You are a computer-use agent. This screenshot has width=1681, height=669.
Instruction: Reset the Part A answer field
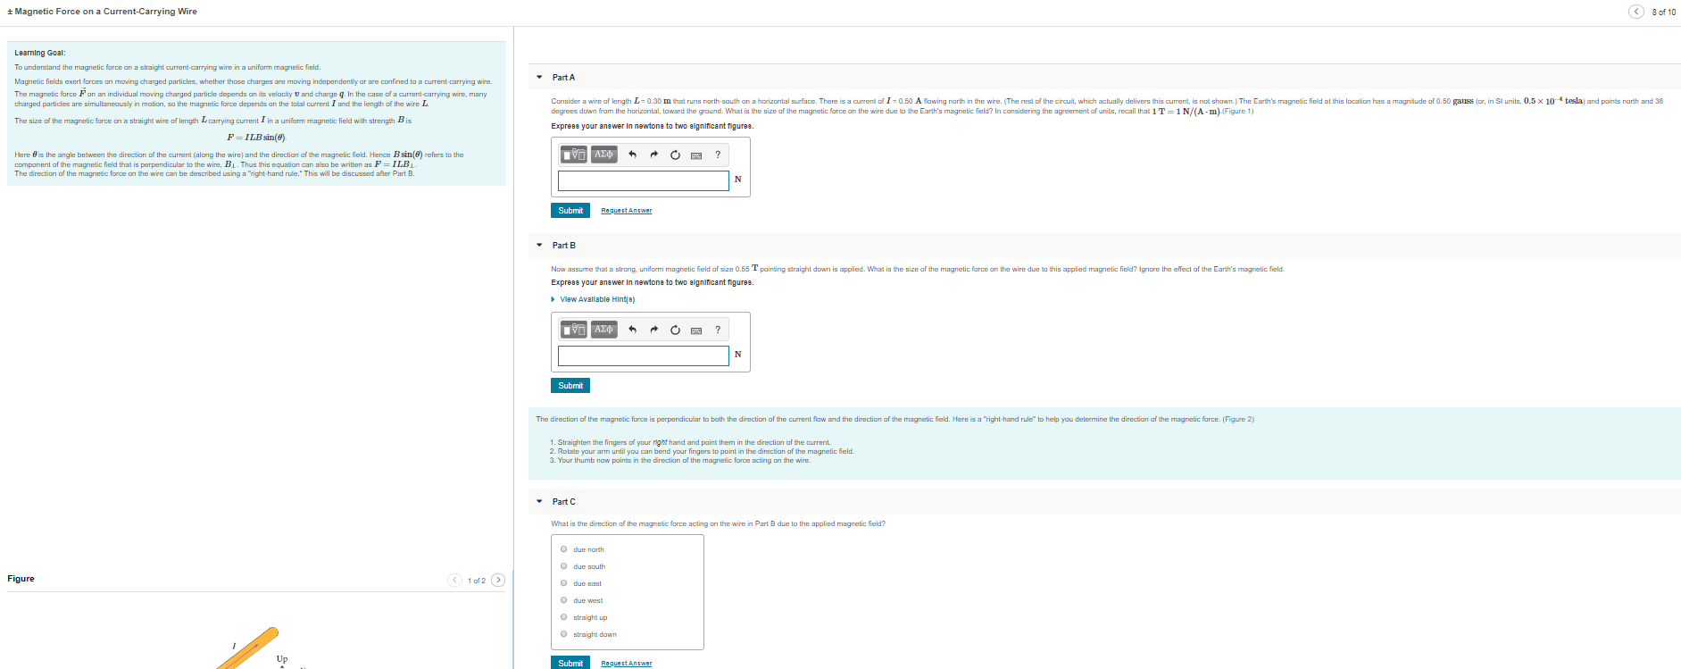point(675,155)
